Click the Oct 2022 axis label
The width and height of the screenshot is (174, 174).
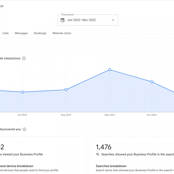(x=152, y=115)
